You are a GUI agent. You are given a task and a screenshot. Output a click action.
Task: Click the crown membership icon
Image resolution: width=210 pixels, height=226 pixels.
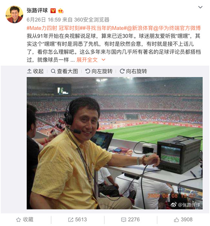point(61,11)
